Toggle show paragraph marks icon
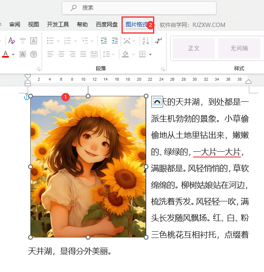Screen dimensions: 264x272 pyautogui.click(x=158, y=41)
